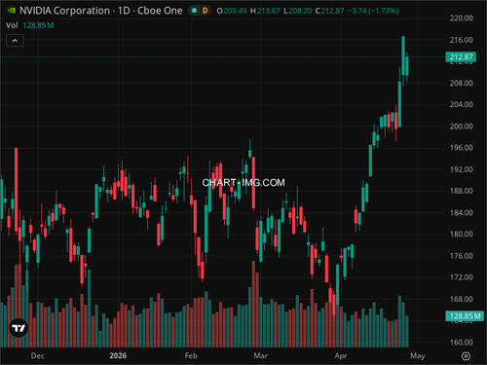487x365 pixels.
Task: Click the 188.00 price axis label
Action: click(461, 191)
